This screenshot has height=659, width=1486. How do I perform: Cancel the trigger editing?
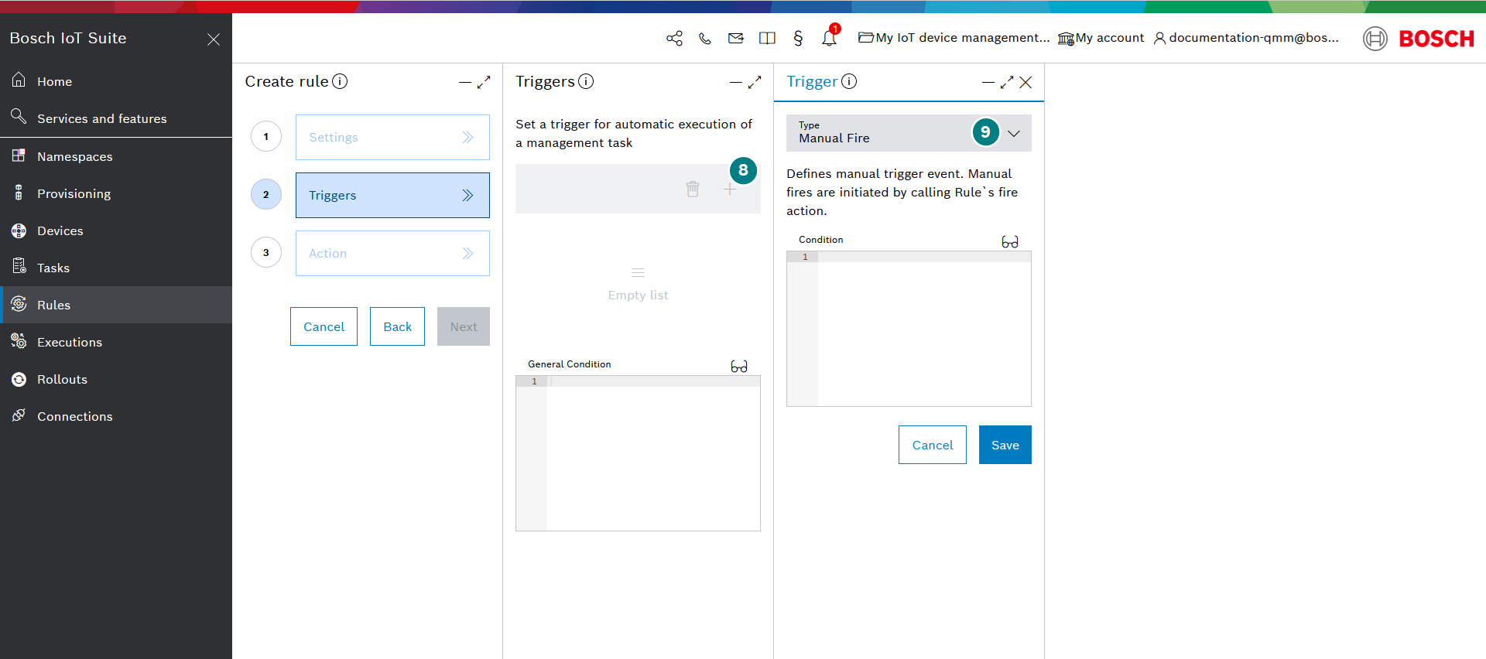click(933, 445)
